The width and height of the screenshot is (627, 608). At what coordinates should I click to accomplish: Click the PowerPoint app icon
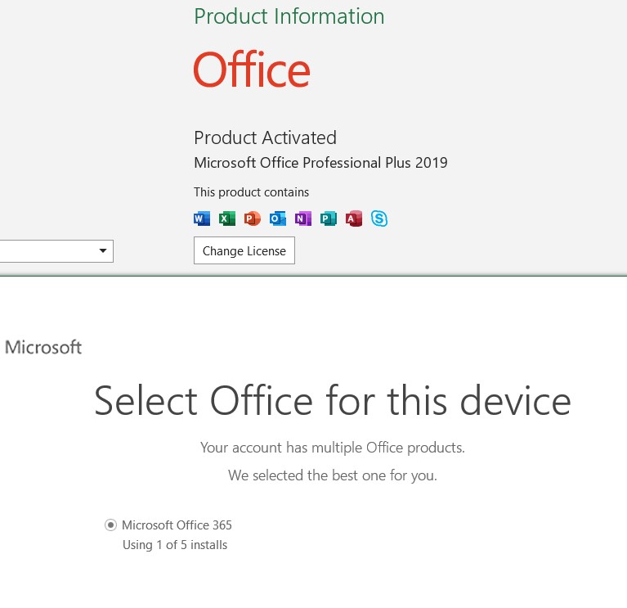coord(253,218)
